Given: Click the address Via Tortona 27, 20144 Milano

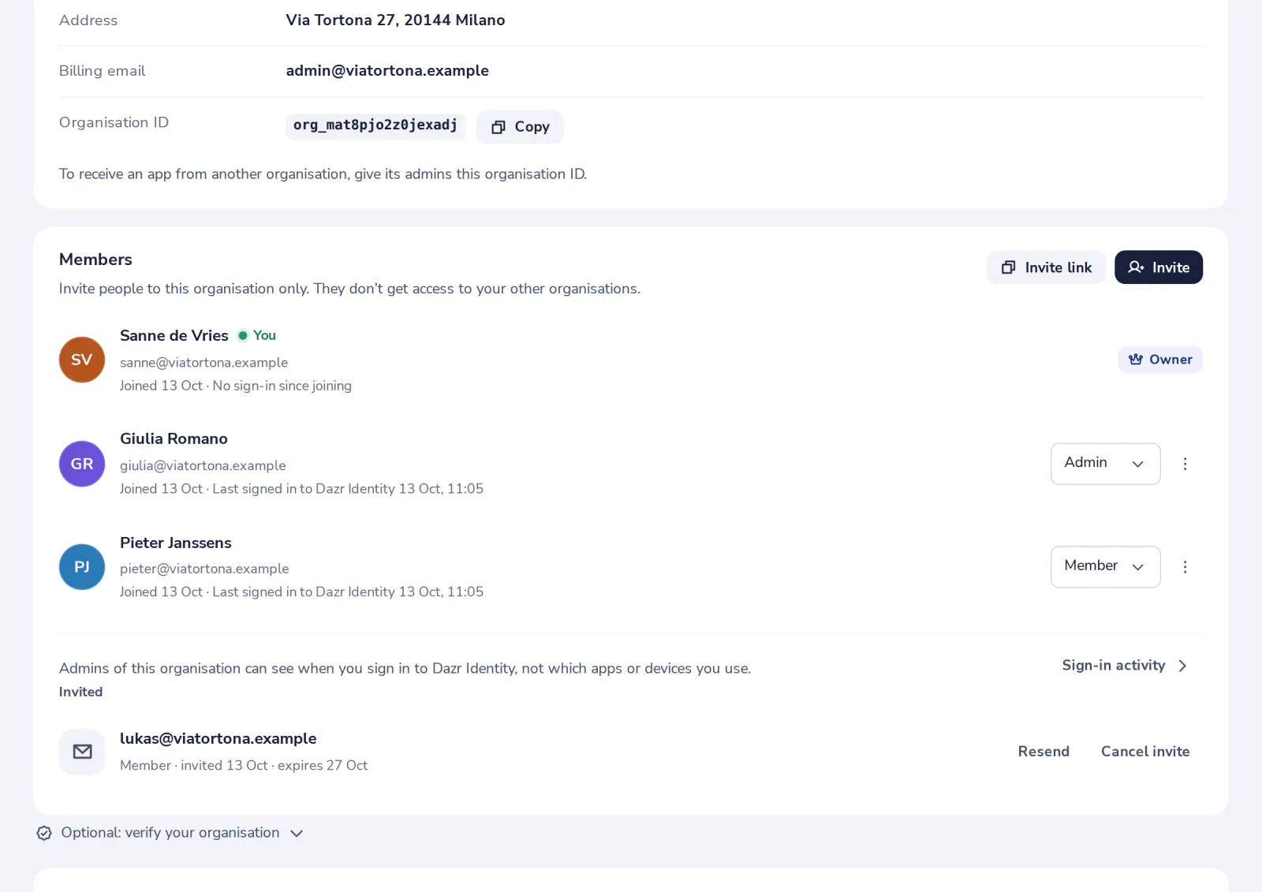Looking at the screenshot, I should tap(395, 21).
